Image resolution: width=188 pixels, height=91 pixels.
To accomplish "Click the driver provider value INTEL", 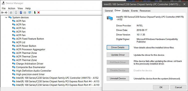I will [x=140, y=25].
